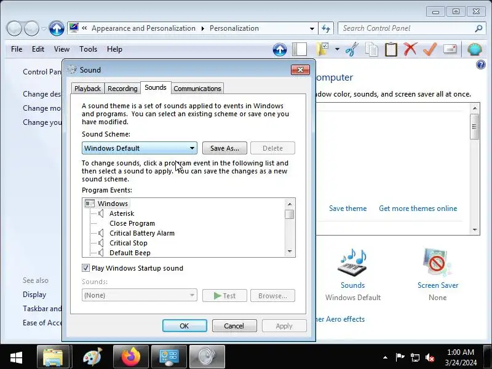Viewport: 492px width, 369px height.
Task: Click the Paste clipboard icon
Action: tap(391, 50)
